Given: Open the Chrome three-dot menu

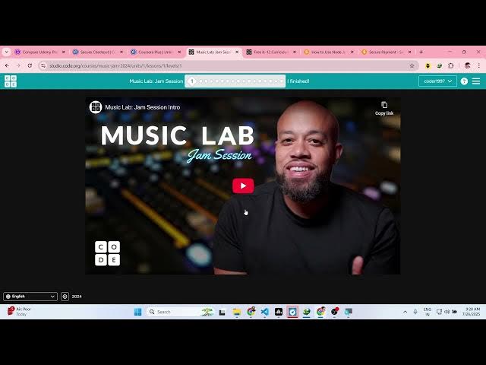Looking at the screenshot, I should point(479,66).
